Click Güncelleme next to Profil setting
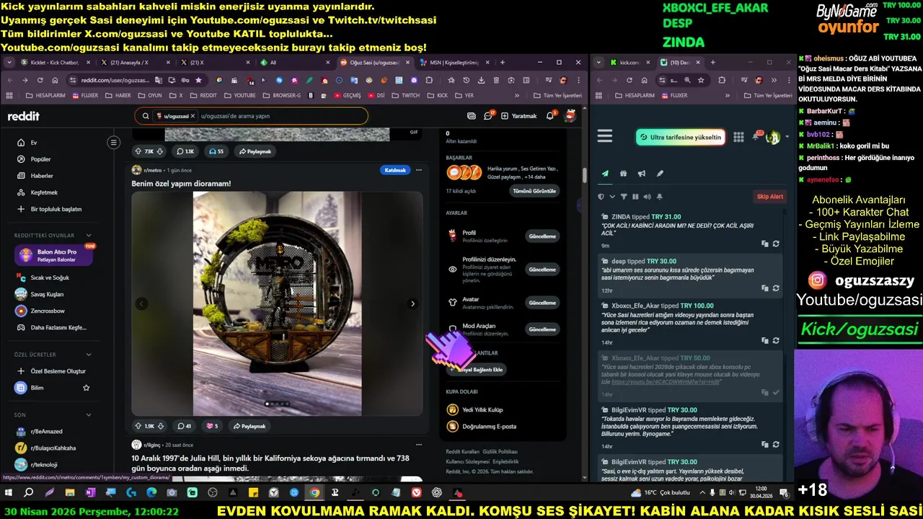Image resolution: width=923 pixels, height=519 pixels. (542, 236)
